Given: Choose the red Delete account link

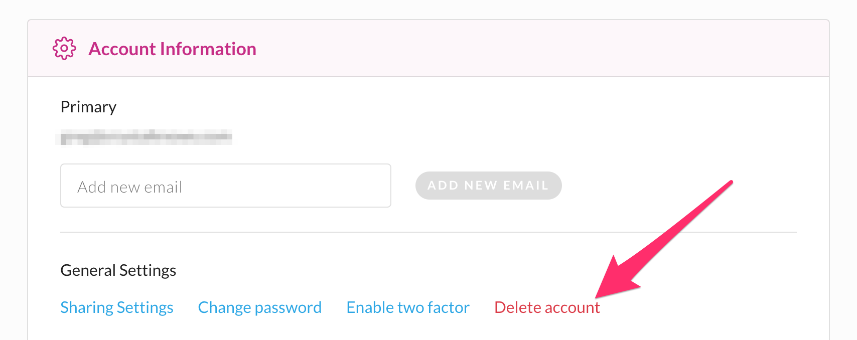Looking at the screenshot, I should point(547,307).
